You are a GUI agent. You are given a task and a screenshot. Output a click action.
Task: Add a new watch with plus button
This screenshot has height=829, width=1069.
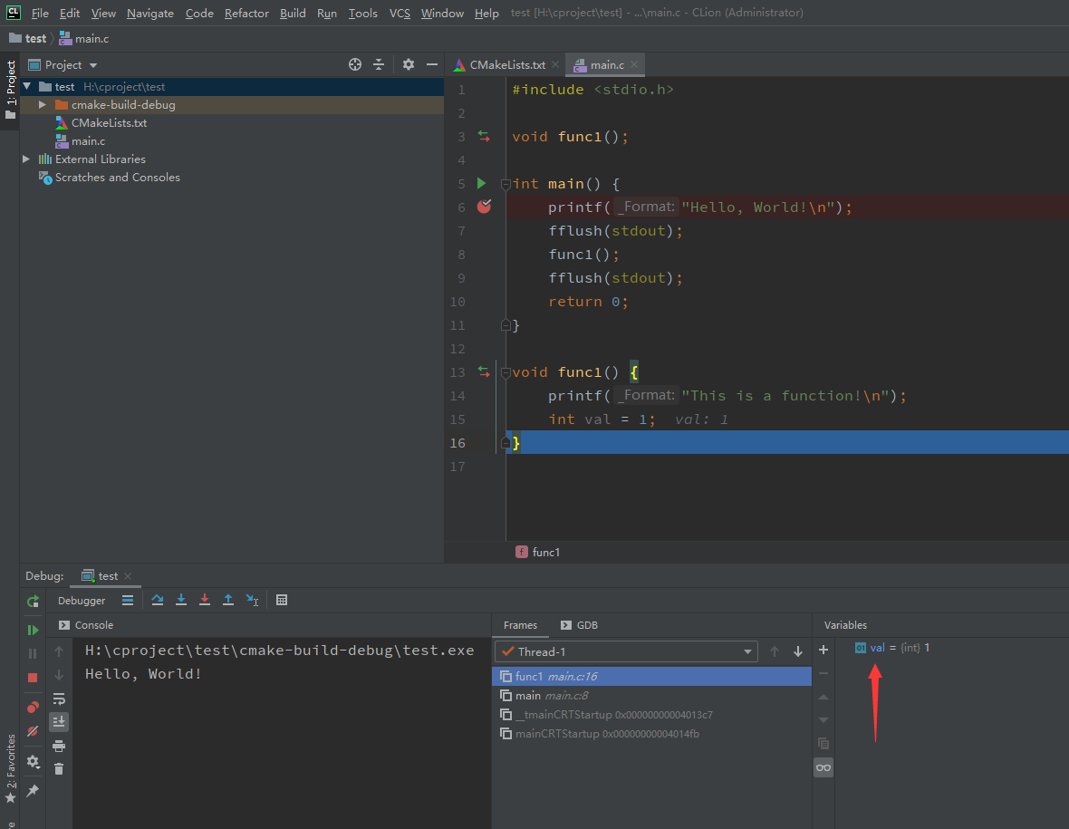[x=823, y=650]
